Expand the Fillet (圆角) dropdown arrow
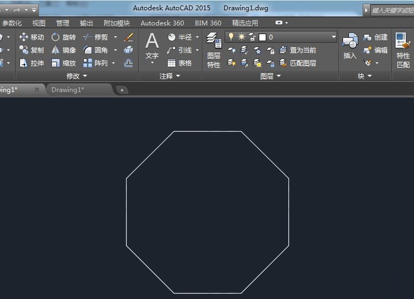Viewport: 414px width, 299px height. [115, 50]
